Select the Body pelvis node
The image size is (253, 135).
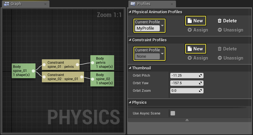pos(102,63)
